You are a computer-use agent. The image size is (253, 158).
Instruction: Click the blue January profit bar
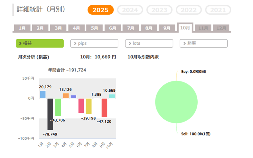point(42,94)
